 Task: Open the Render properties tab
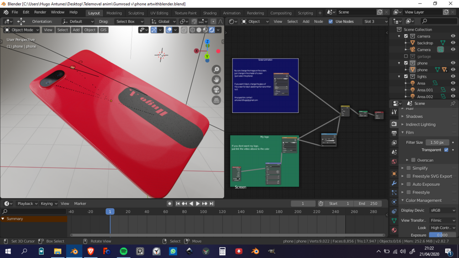(394, 124)
